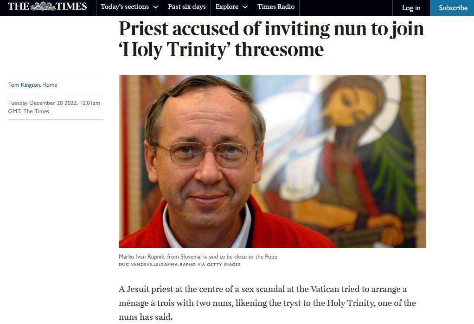The height and width of the screenshot is (324, 474).
Task: Expand the Today's sections chevron arrow
Action: [x=155, y=7]
